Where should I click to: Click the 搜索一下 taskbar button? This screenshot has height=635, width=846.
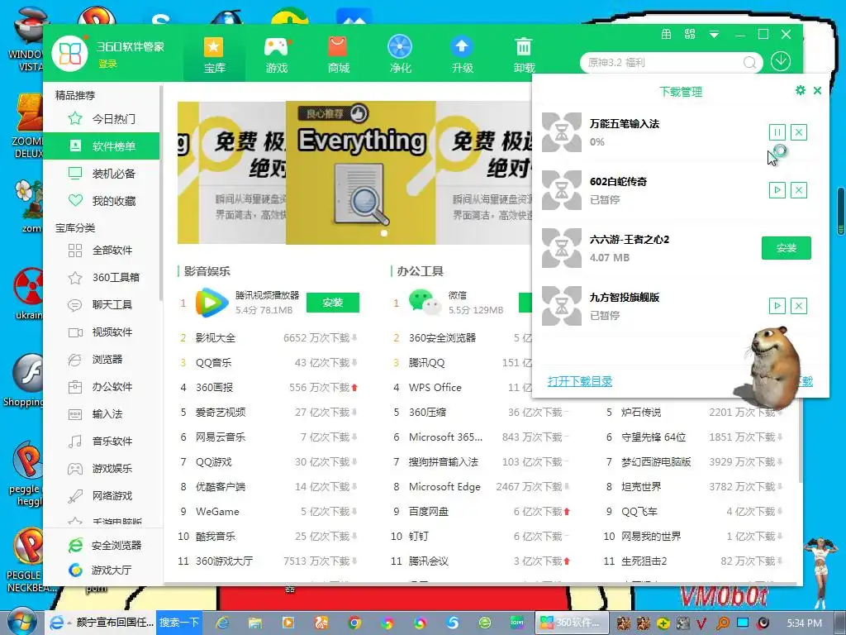coord(178,623)
